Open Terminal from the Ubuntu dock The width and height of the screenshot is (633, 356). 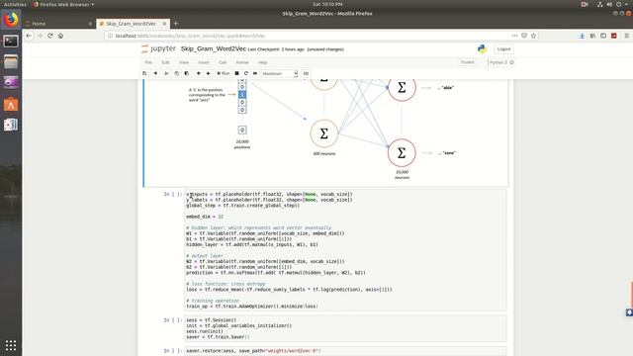tap(11, 41)
